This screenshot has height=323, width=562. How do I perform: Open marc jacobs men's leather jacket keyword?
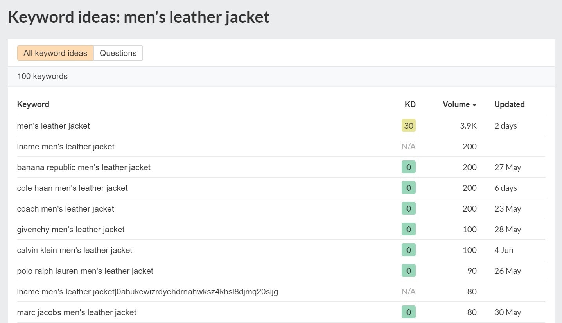coord(77,312)
